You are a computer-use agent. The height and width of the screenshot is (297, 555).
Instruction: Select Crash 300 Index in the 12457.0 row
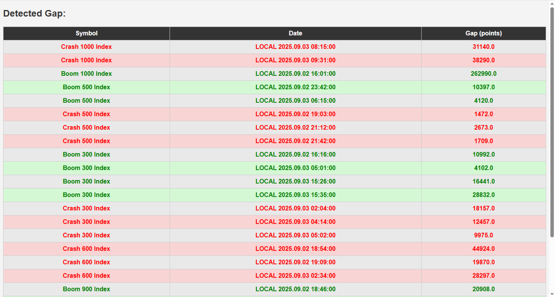click(86, 222)
